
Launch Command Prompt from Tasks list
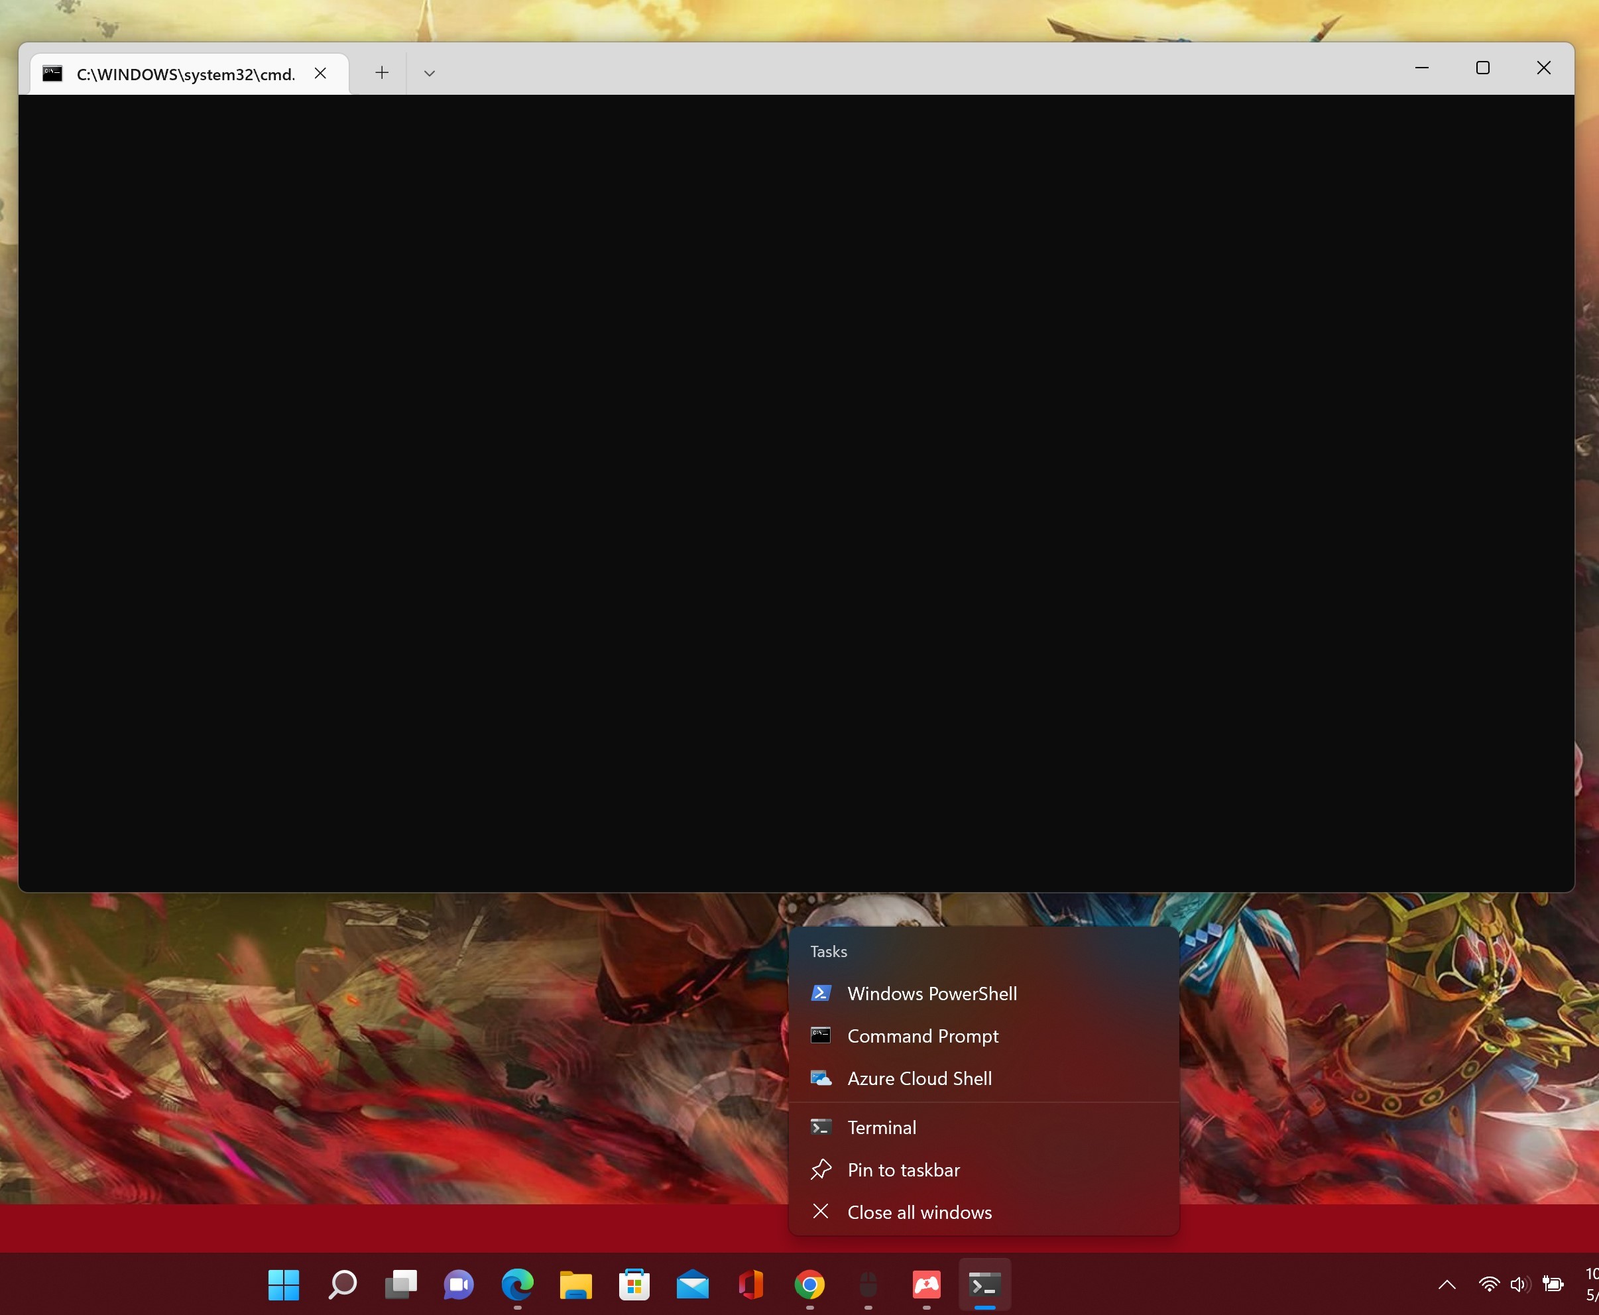point(922,1035)
